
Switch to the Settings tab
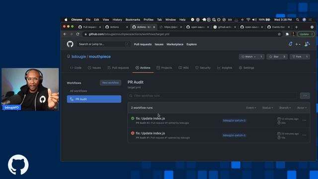point(246,68)
